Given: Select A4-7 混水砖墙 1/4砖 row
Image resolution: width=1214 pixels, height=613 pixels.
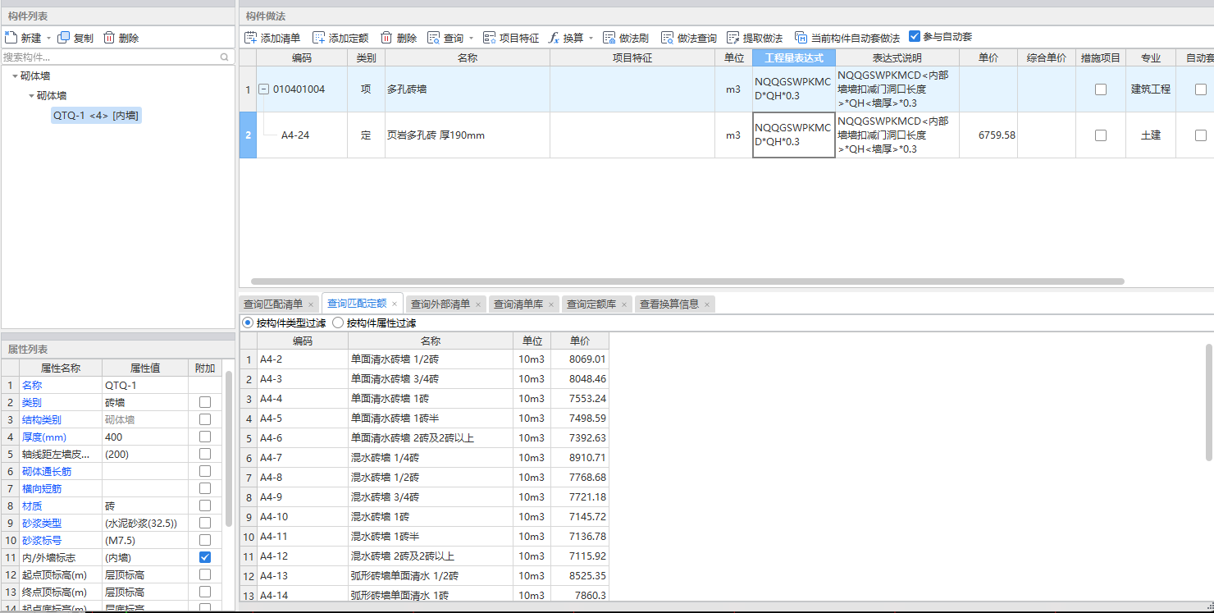Looking at the screenshot, I should (x=425, y=458).
